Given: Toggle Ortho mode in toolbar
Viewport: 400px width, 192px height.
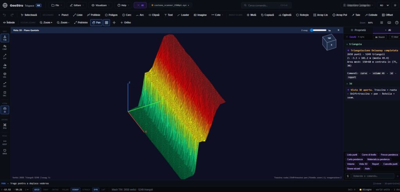Looking at the screenshot, I should (x=125, y=22).
